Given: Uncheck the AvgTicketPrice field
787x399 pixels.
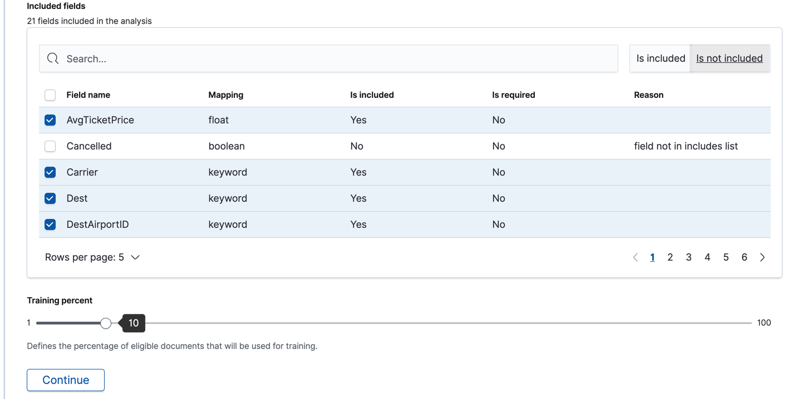Looking at the screenshot, I should click(50, 120).
